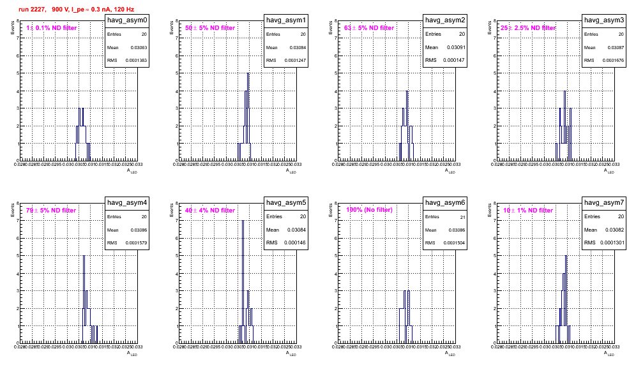
Task: Click the Events y-axis label of havg_asym4 plot
Action: click(13, 210)
